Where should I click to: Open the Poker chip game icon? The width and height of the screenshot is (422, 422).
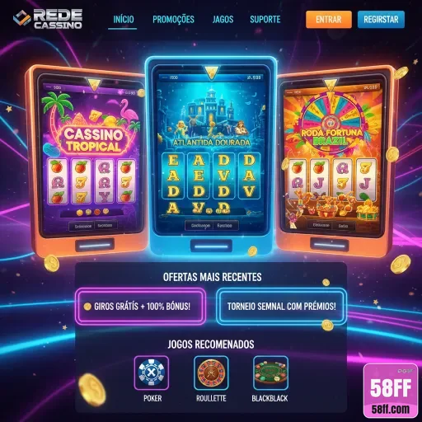pos(152,373)
